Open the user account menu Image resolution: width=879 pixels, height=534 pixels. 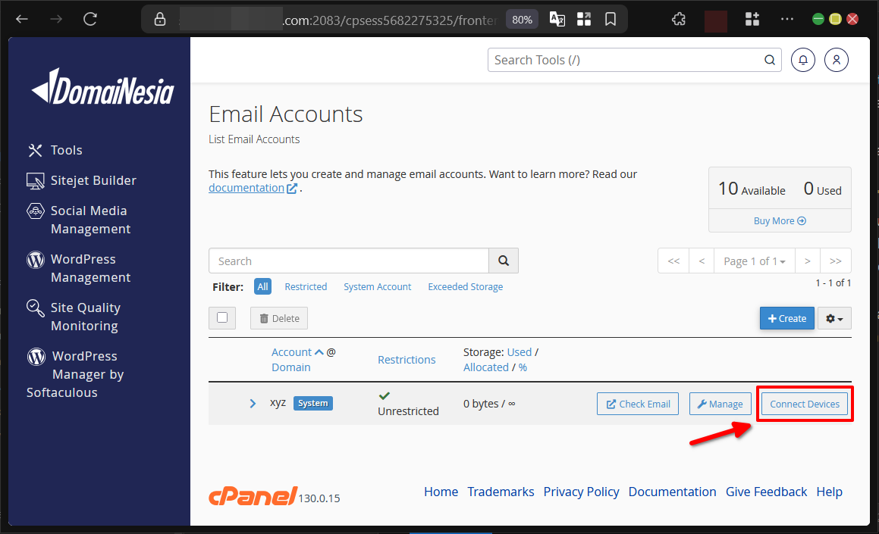click(836, 59)
